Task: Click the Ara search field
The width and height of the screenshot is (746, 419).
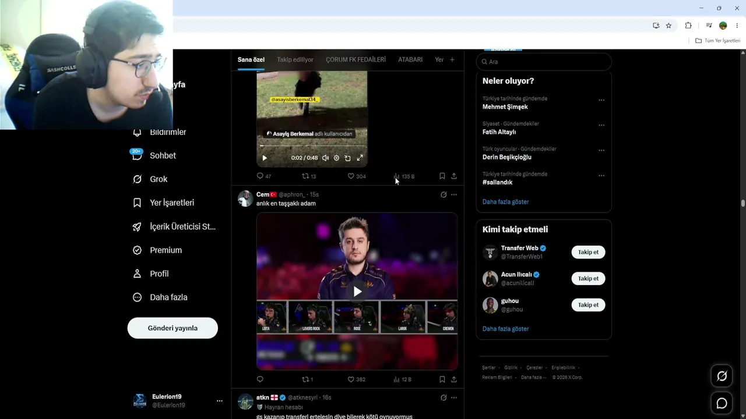Action: [544, 62]
